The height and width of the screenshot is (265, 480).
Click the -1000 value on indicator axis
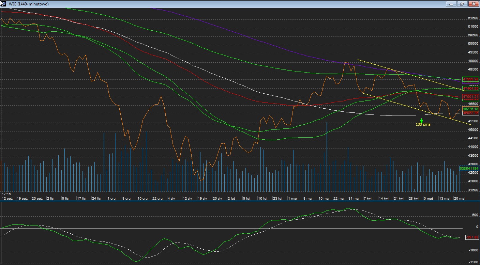473,250
